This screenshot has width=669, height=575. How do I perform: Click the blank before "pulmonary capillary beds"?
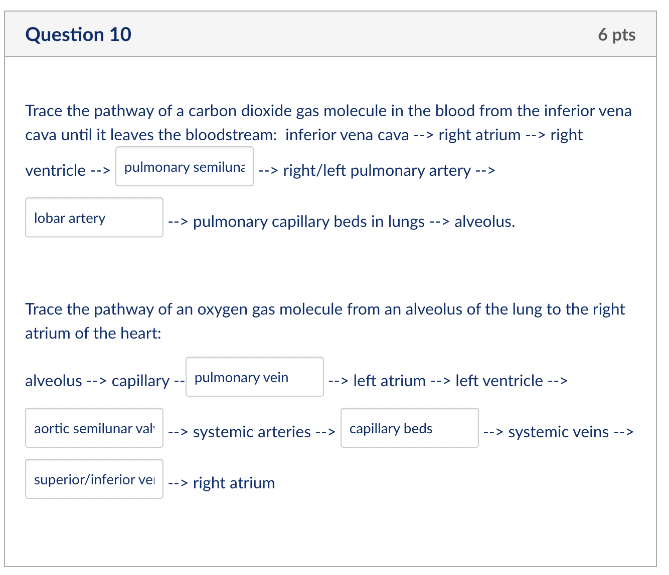pos(94,217)
